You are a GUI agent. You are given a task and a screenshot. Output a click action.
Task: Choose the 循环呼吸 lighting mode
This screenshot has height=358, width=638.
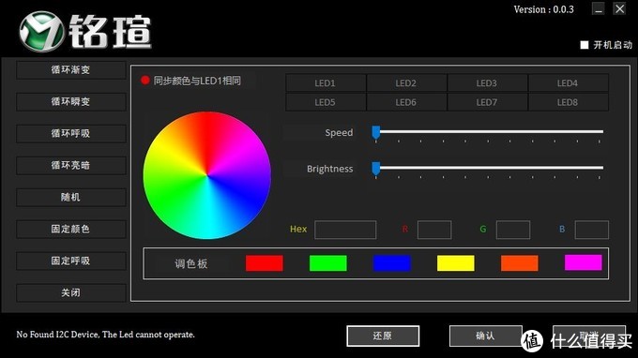coord(70,133)
